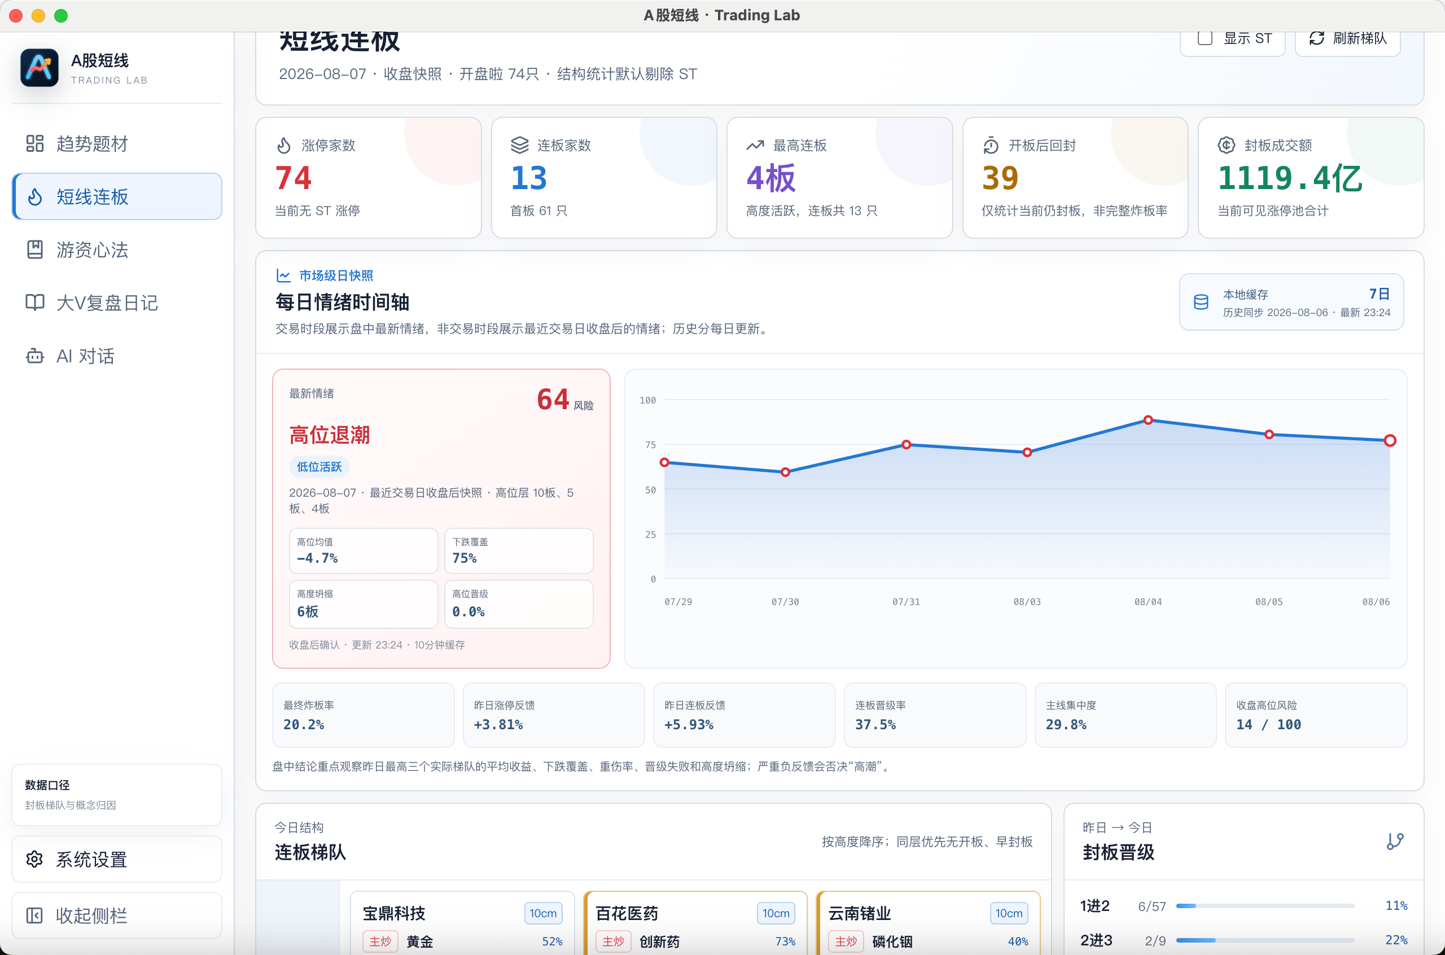Click the 本地缓存 7日 status box
This screenshot has width=1445, height=955.
(x=1291, y=302)
